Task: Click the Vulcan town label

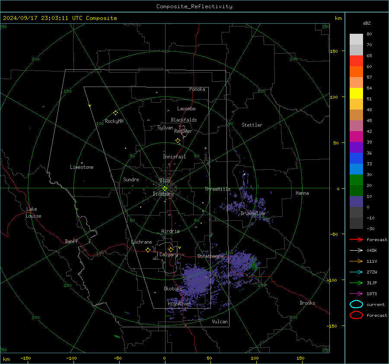Action: pos(220,322)
